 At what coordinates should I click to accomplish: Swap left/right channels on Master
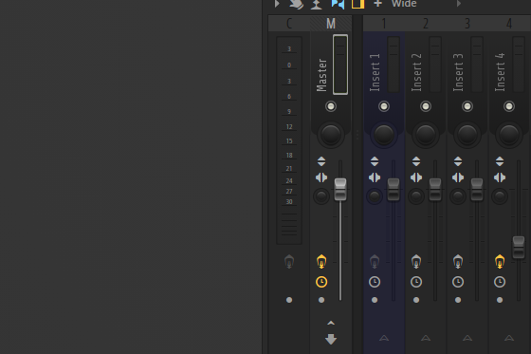[x=321, y=177]
